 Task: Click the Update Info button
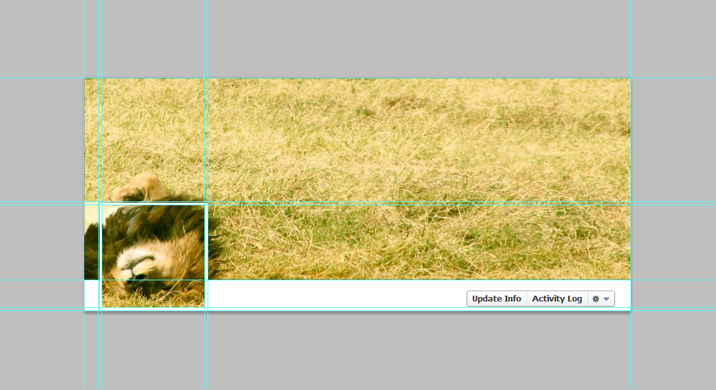pos(496,299)
